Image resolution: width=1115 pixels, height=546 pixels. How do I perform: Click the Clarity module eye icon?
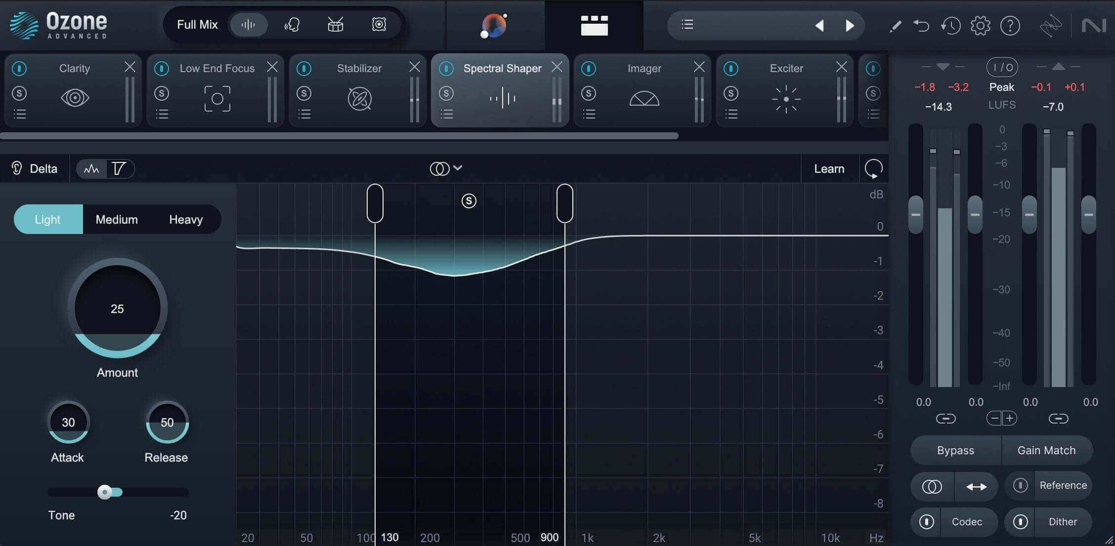(75, 98)
